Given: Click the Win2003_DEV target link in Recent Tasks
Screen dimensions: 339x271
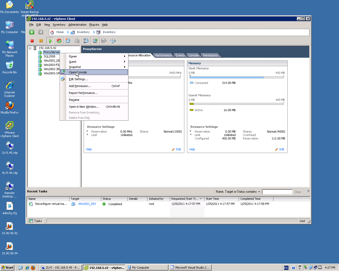Looking at the screenshot, I should click(87, 204).
